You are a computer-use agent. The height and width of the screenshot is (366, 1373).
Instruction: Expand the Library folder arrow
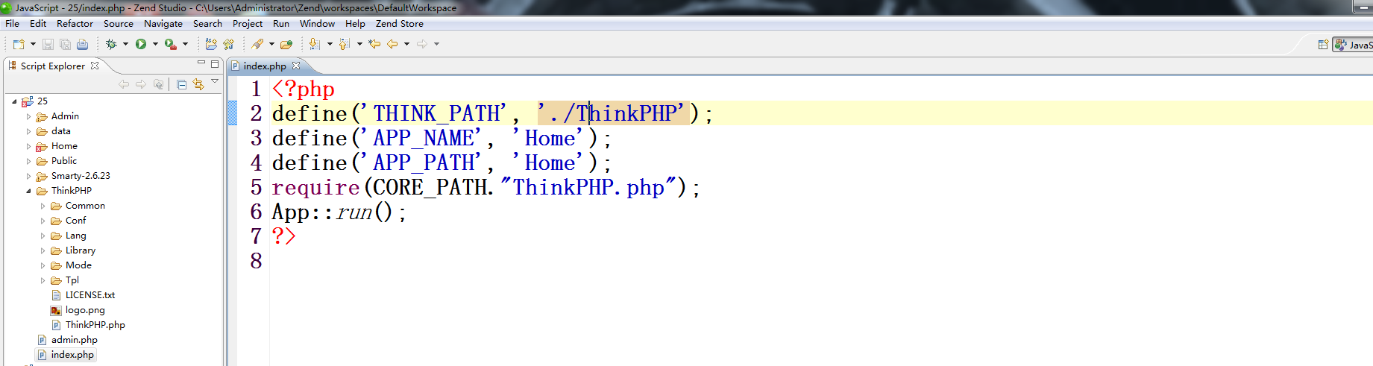(43, 250)
